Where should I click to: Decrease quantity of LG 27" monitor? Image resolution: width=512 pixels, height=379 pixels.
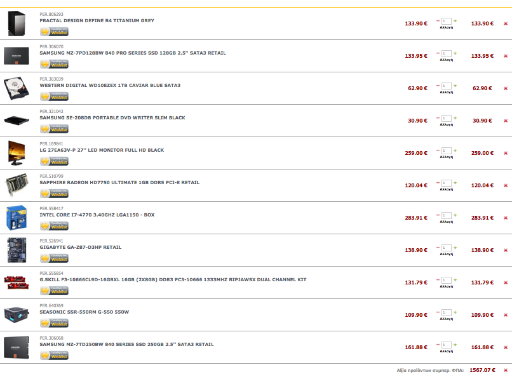(438, 150)
